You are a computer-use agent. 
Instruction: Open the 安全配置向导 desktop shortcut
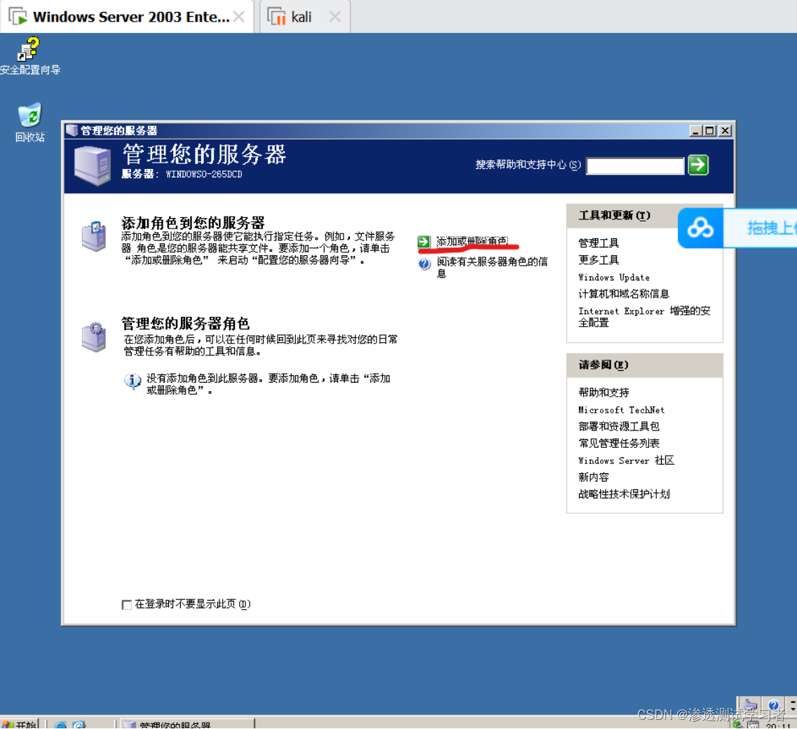[x=29, y=56]
